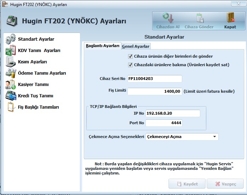Click the Kredi Tuş Tanımı card terminal icon

pos(11,96)
